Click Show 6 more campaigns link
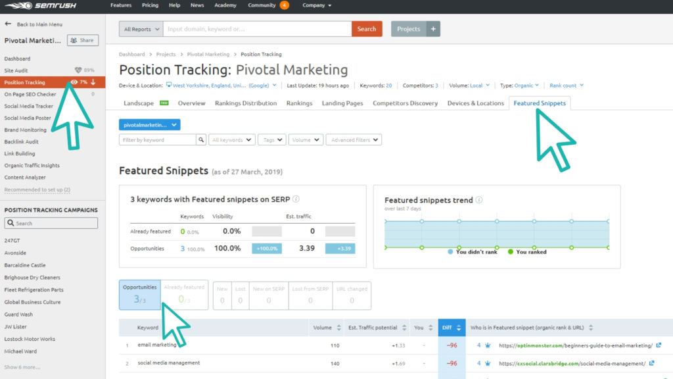Image resolution: width=673 pixels, height=379 pixels. 22,367
